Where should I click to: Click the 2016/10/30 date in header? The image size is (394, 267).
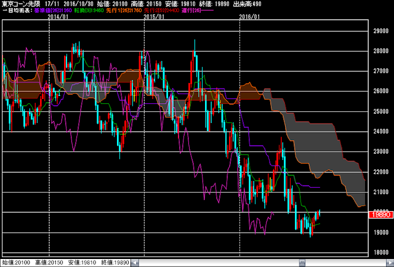click(78, 4)
